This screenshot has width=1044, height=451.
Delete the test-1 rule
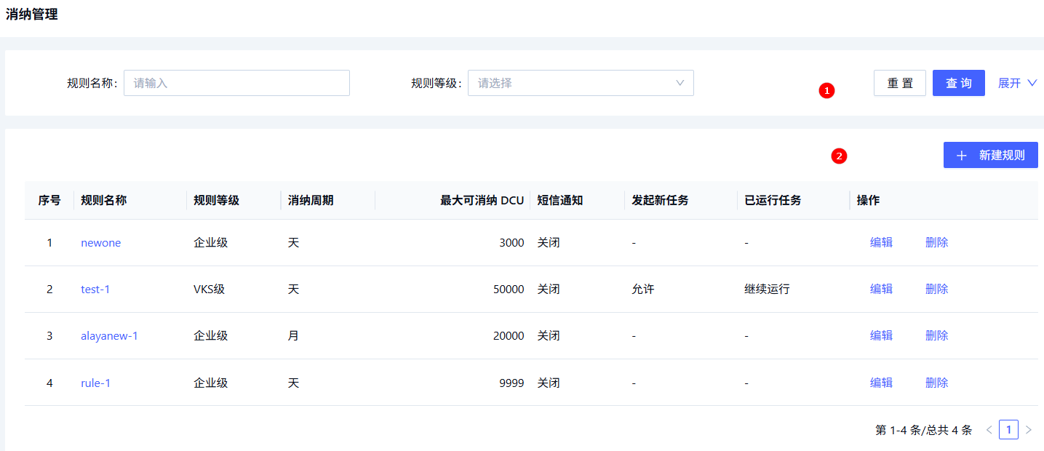[936, 290]
